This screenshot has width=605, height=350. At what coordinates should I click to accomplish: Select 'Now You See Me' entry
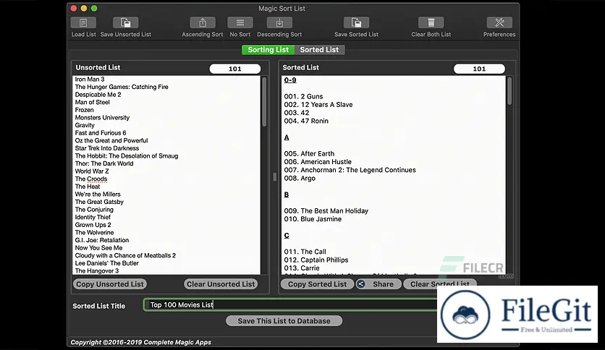(98, 248)
